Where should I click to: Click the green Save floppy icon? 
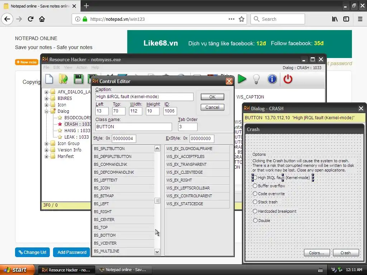(78, 79)
